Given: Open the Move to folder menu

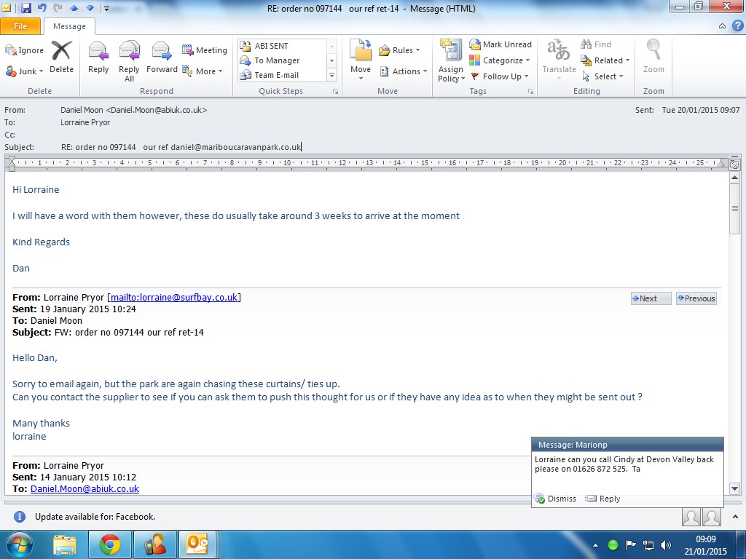Looking at the screenshot, I should click(x=361, y=60).
